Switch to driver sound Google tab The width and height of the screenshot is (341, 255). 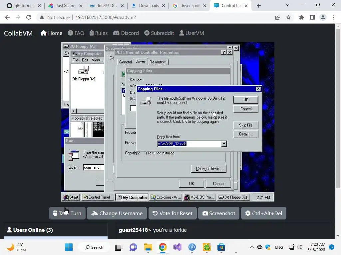coord(189,6)
